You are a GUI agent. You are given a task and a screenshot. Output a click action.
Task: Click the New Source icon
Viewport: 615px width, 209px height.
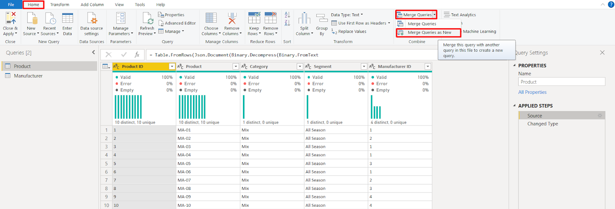pos(31,18)
